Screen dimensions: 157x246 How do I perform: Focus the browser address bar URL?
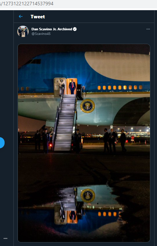coord(27,4)
